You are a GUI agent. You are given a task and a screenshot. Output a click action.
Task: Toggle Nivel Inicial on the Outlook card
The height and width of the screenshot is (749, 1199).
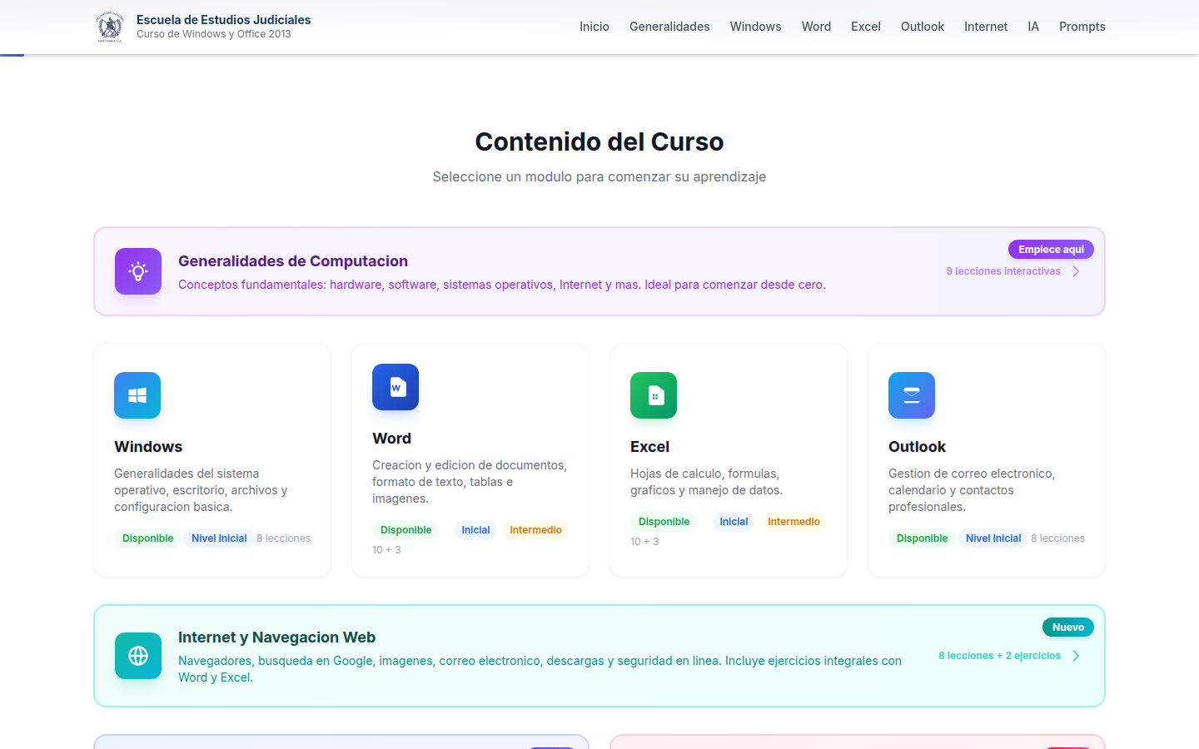point(993,538)
